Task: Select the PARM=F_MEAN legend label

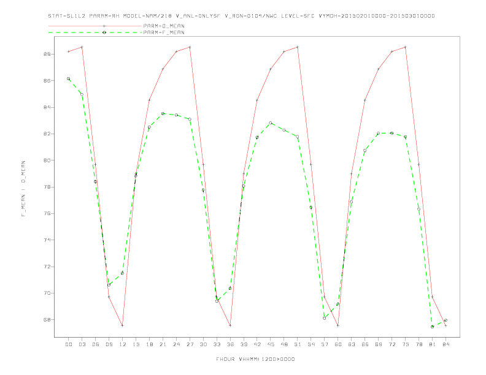Action: [164, 32]
